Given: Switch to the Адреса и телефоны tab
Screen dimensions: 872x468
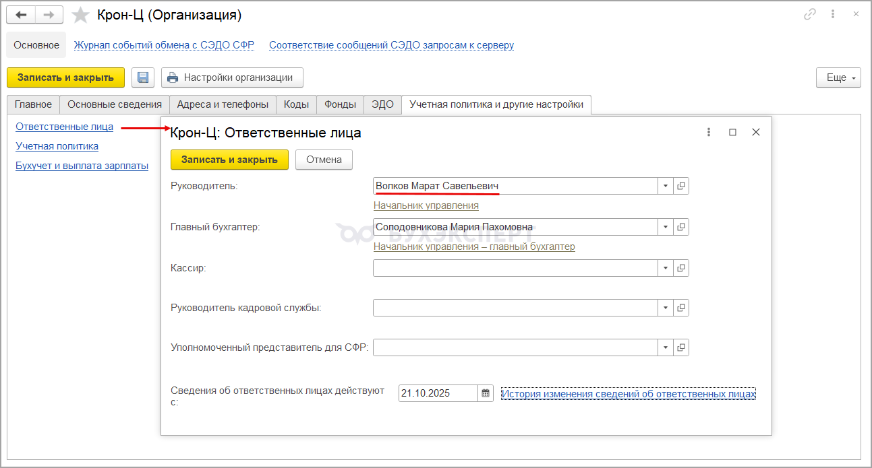Looking at the screenshot, I should coord(223,104).
